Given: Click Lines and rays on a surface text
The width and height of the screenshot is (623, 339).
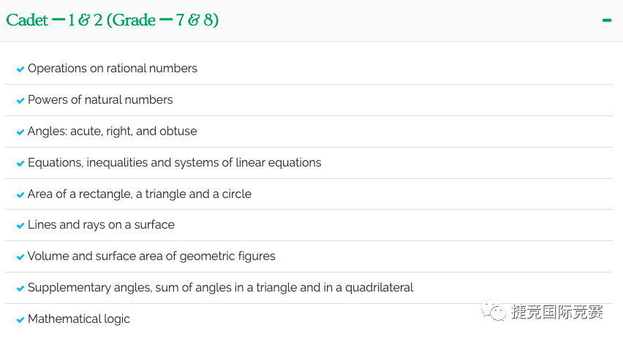Looking at the screenshot, I should click(x=101, y=225).
